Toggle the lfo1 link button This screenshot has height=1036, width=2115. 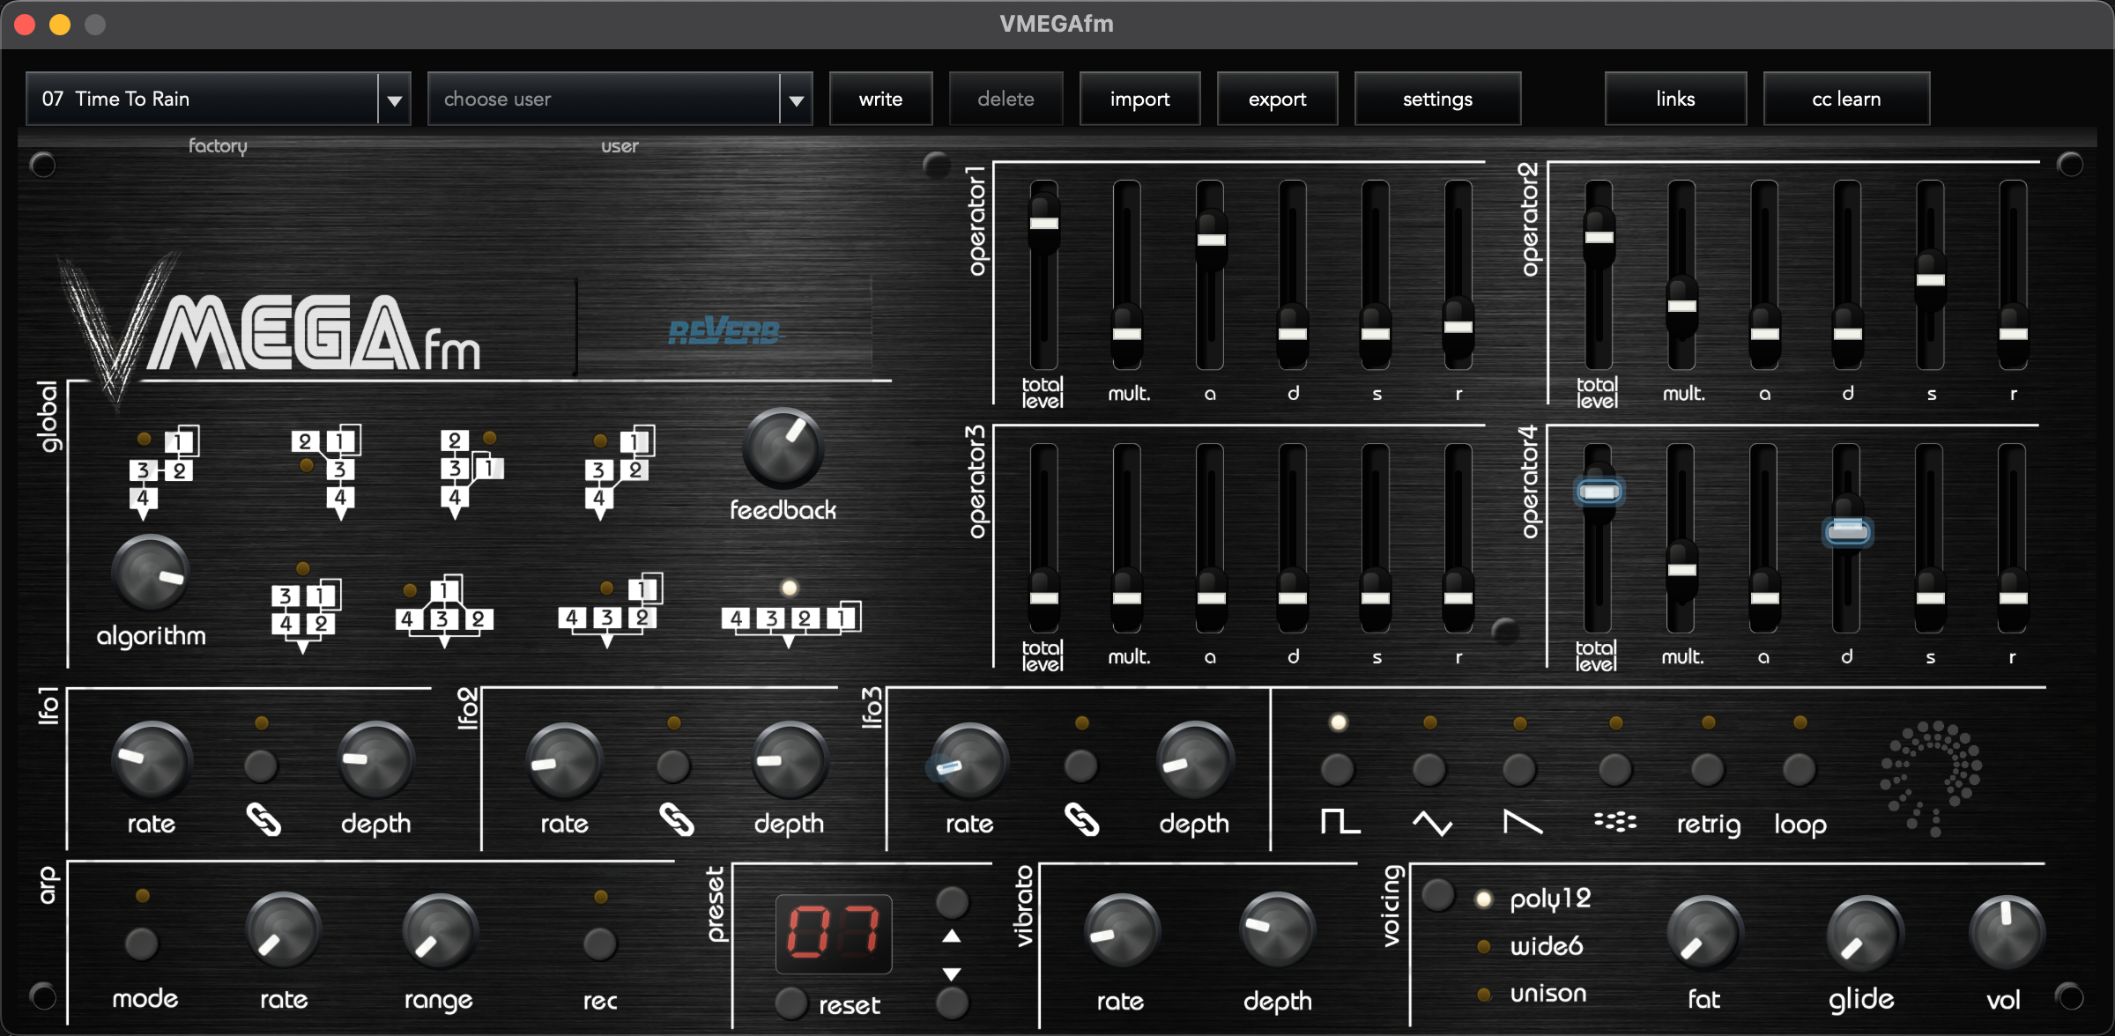click(261, 766)
